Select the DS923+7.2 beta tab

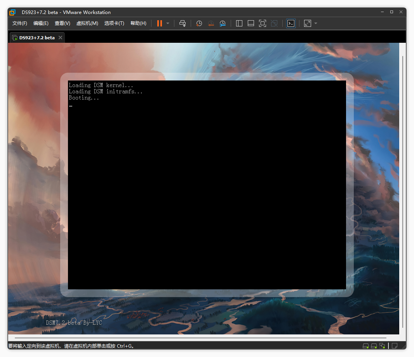pyautogui.click(x=37, y=38)
